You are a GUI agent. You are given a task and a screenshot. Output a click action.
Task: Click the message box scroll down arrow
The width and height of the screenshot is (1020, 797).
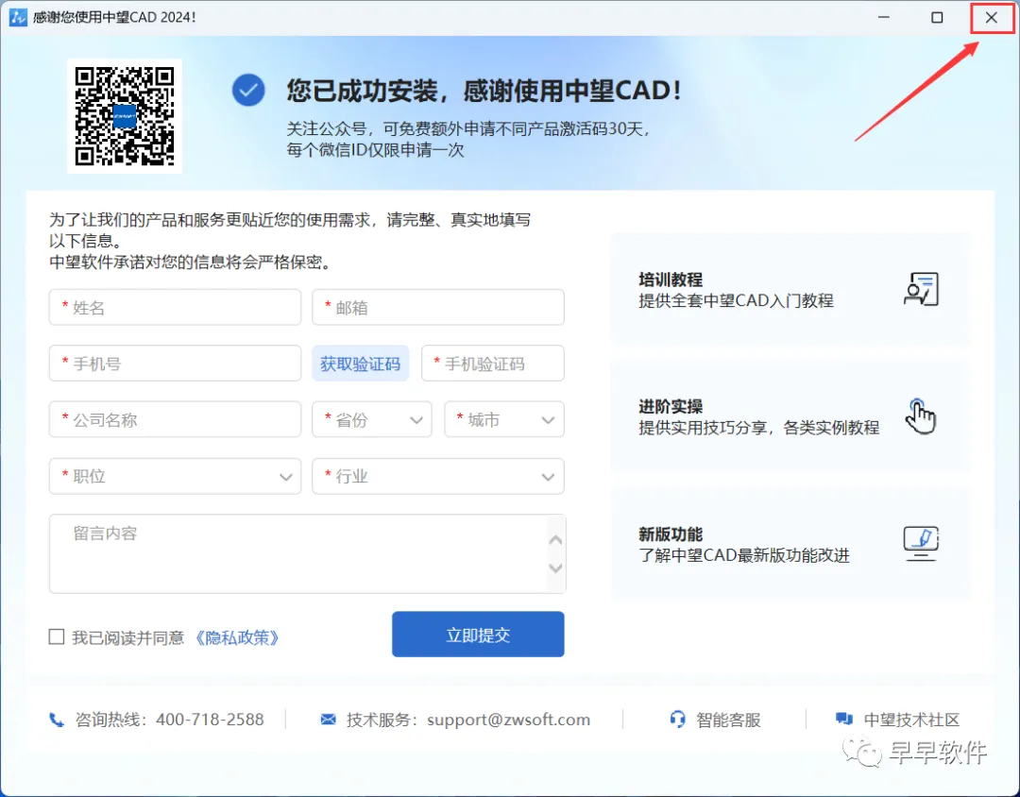coord(555,568)
